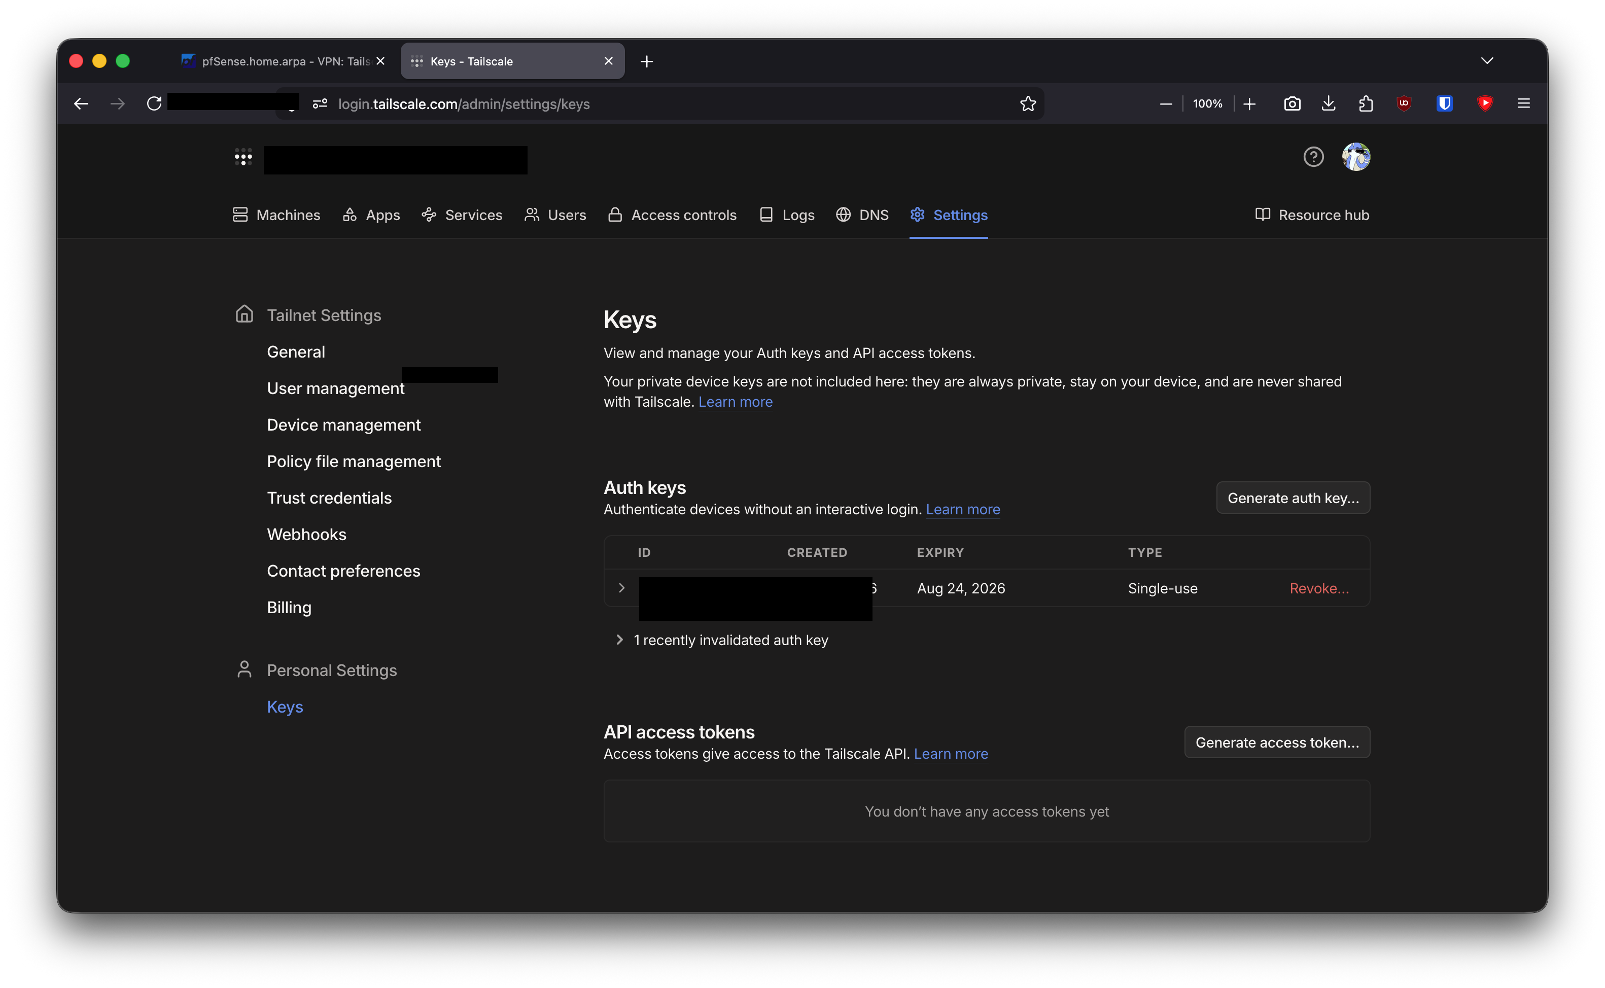Reset the 100% zoom level

pyautogui.click(x=1207, y=104)
